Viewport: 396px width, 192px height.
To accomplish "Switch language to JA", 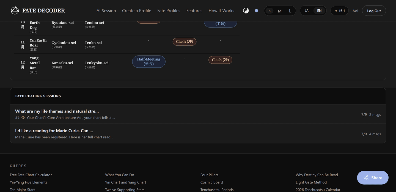I will (307, 11).
